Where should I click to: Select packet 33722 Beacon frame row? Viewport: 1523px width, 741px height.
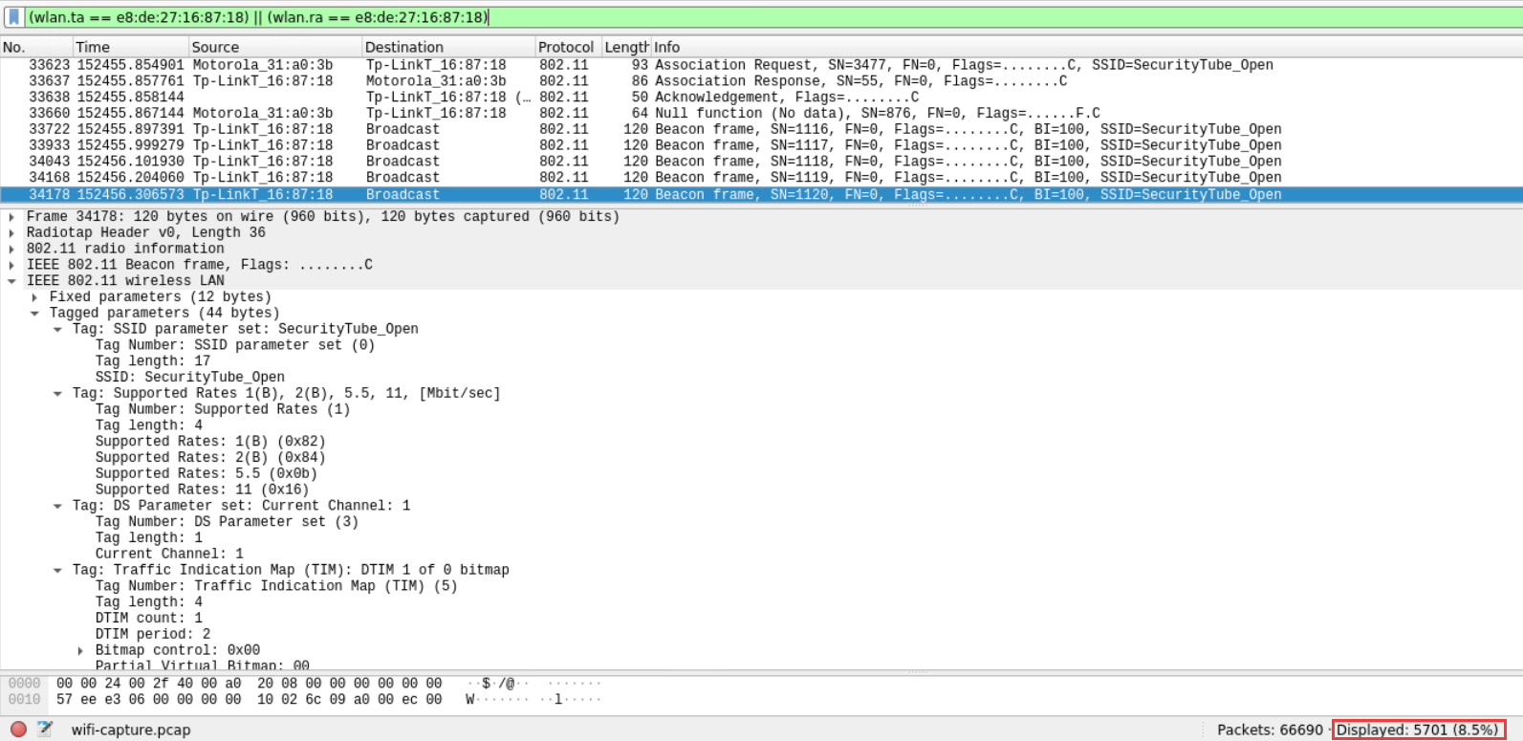[x=761, y=129]
